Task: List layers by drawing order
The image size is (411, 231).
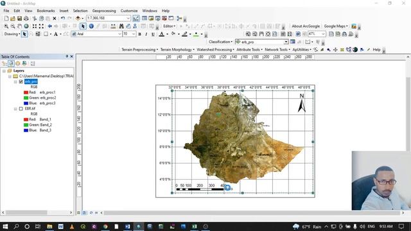Action: (4, 64)
